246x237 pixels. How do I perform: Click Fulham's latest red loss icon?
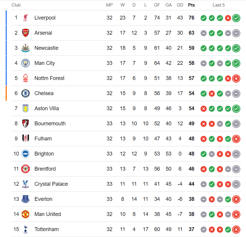click(236, 139)
